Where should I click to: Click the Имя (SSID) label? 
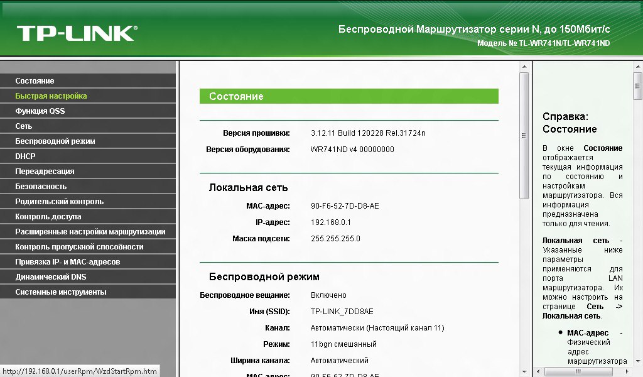coord(269,312)
